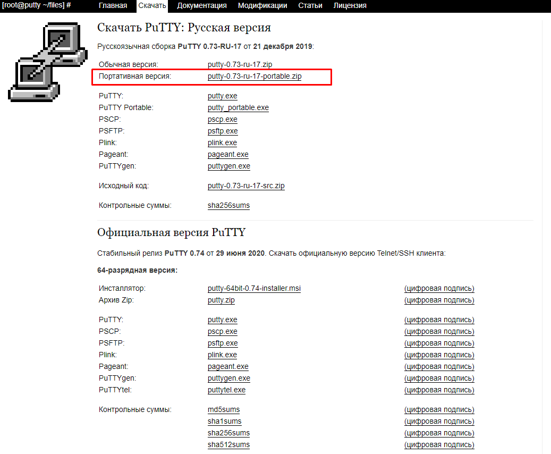Click the PuTTY Portable: label
This screenshot has width=551, height=454.
[x=126, y=107]
